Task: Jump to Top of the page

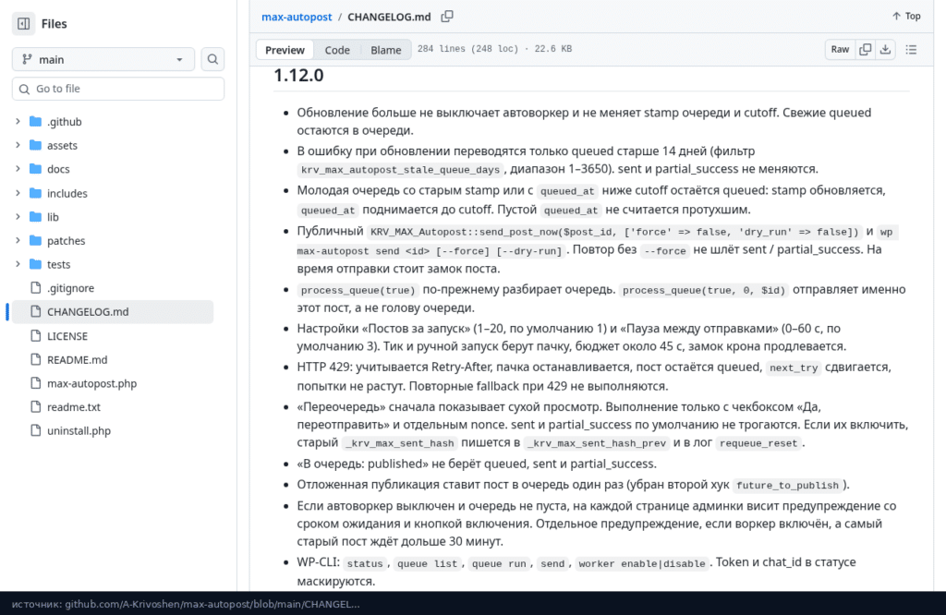Action: click(x=906, y=17)
